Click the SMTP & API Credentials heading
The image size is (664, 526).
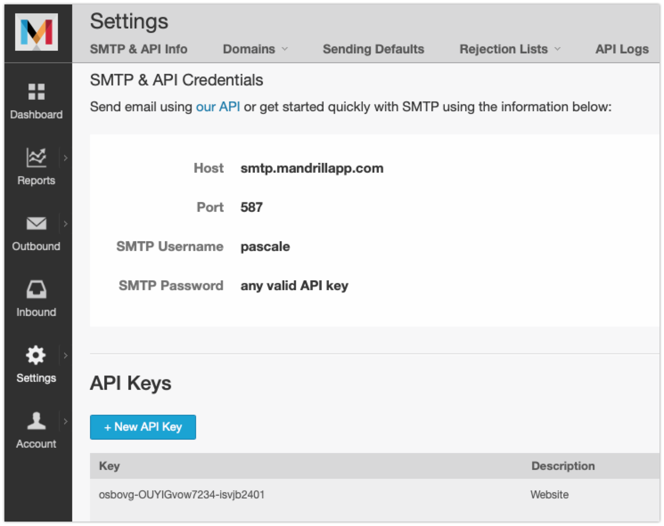[x=176, y=80]
